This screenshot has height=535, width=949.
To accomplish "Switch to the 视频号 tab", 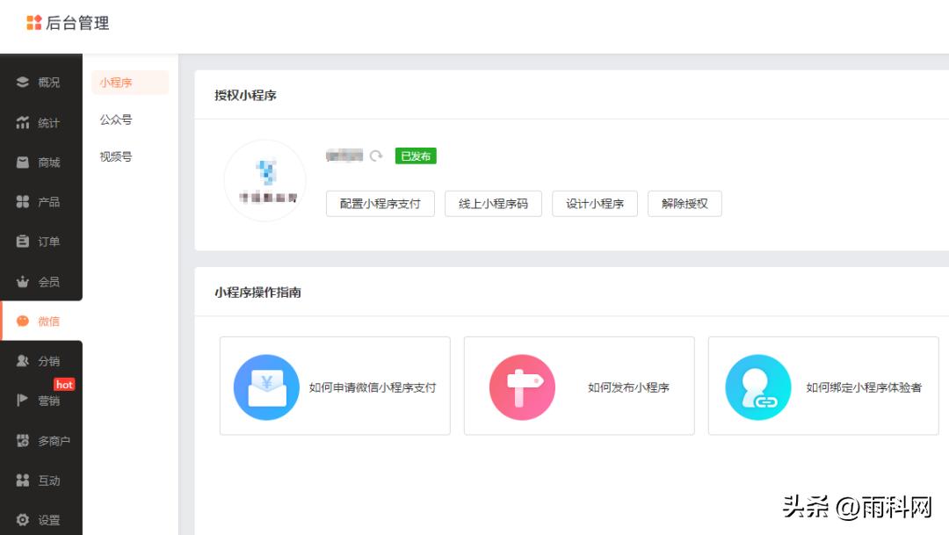I will click(115, 156).
